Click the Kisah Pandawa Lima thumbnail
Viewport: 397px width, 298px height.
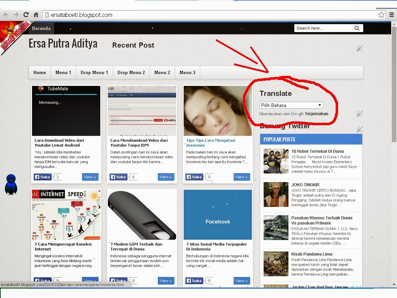(x=276, y=264)
